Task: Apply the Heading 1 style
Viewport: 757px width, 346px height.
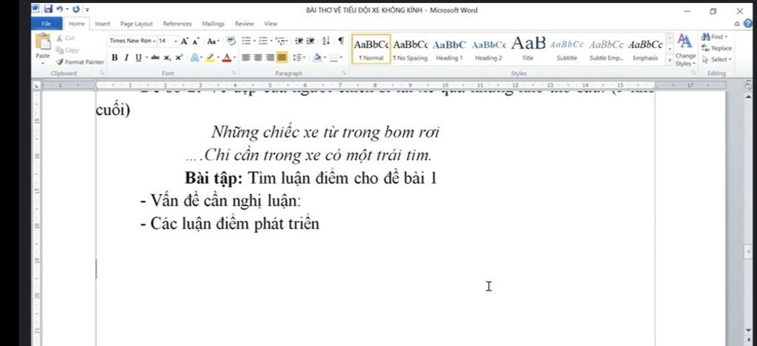Action: click(x=449, y=49)
